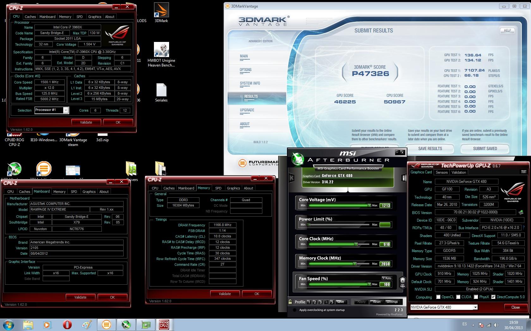The height and width of the screenshot is (331, 531).
Task: Click SAVE RESULTS in 3DMark Vantage
Action: pos(430,148)
